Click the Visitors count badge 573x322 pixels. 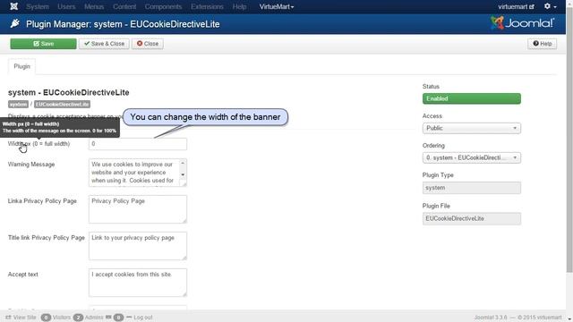pos(46,318)
